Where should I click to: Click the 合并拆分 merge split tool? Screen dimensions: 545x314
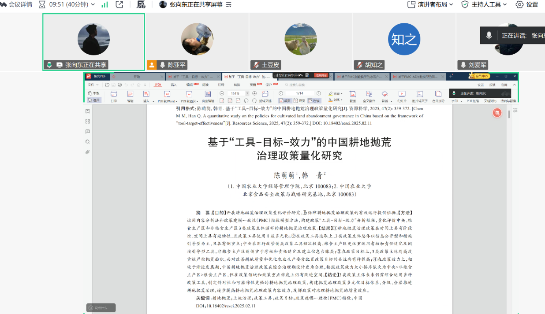click(438, 96)
